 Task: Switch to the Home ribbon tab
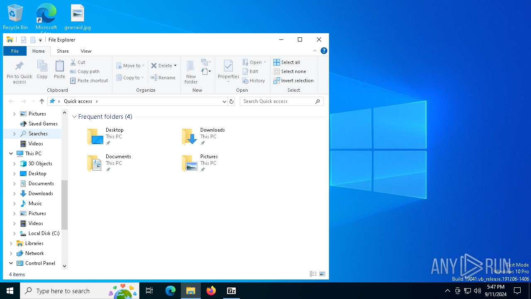coord(39,51)
